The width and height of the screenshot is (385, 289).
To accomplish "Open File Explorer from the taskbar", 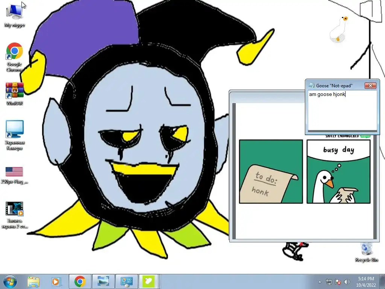I will pyautogui.click(x=33, y=281).
